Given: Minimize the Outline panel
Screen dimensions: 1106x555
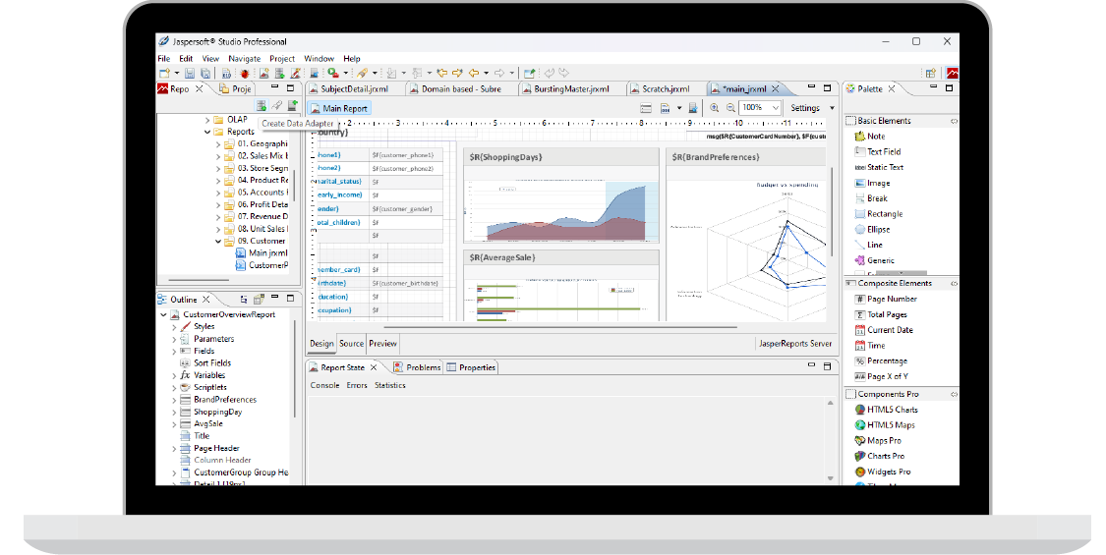Looking at the screenshot, I should (275, 298).
